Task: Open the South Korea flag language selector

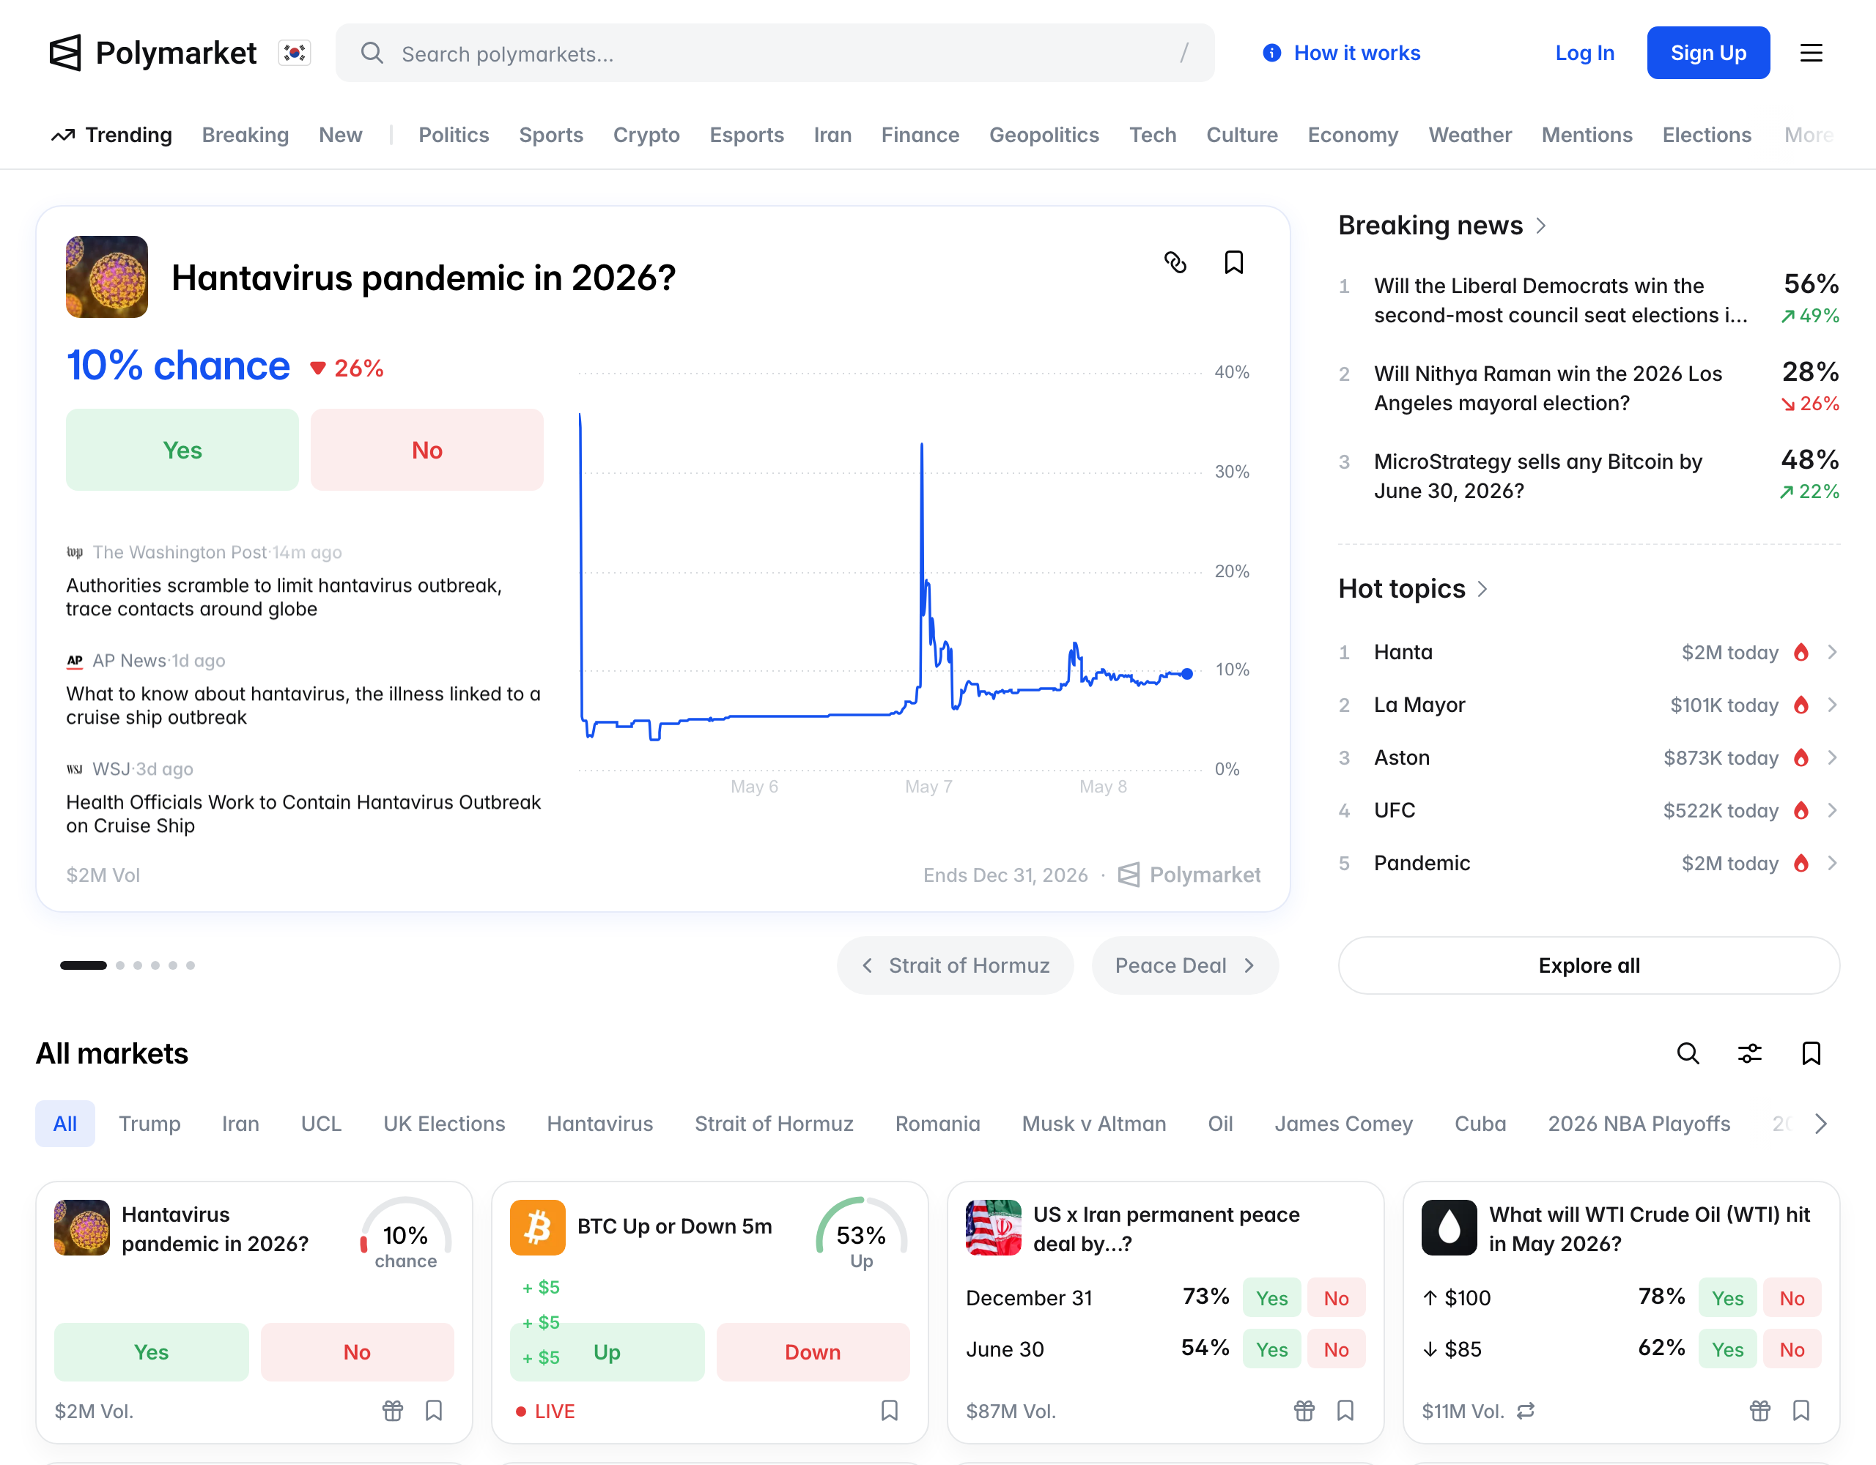Action: (x=295, y=53)
